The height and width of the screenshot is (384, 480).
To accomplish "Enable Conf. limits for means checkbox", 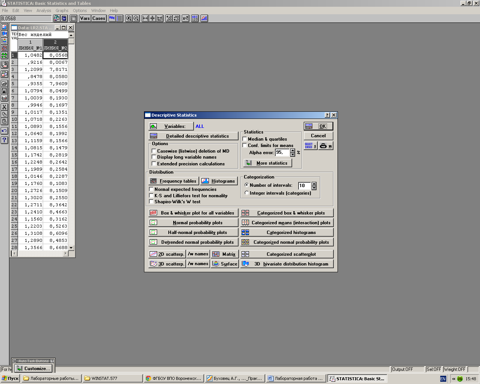I will [245, 145].
